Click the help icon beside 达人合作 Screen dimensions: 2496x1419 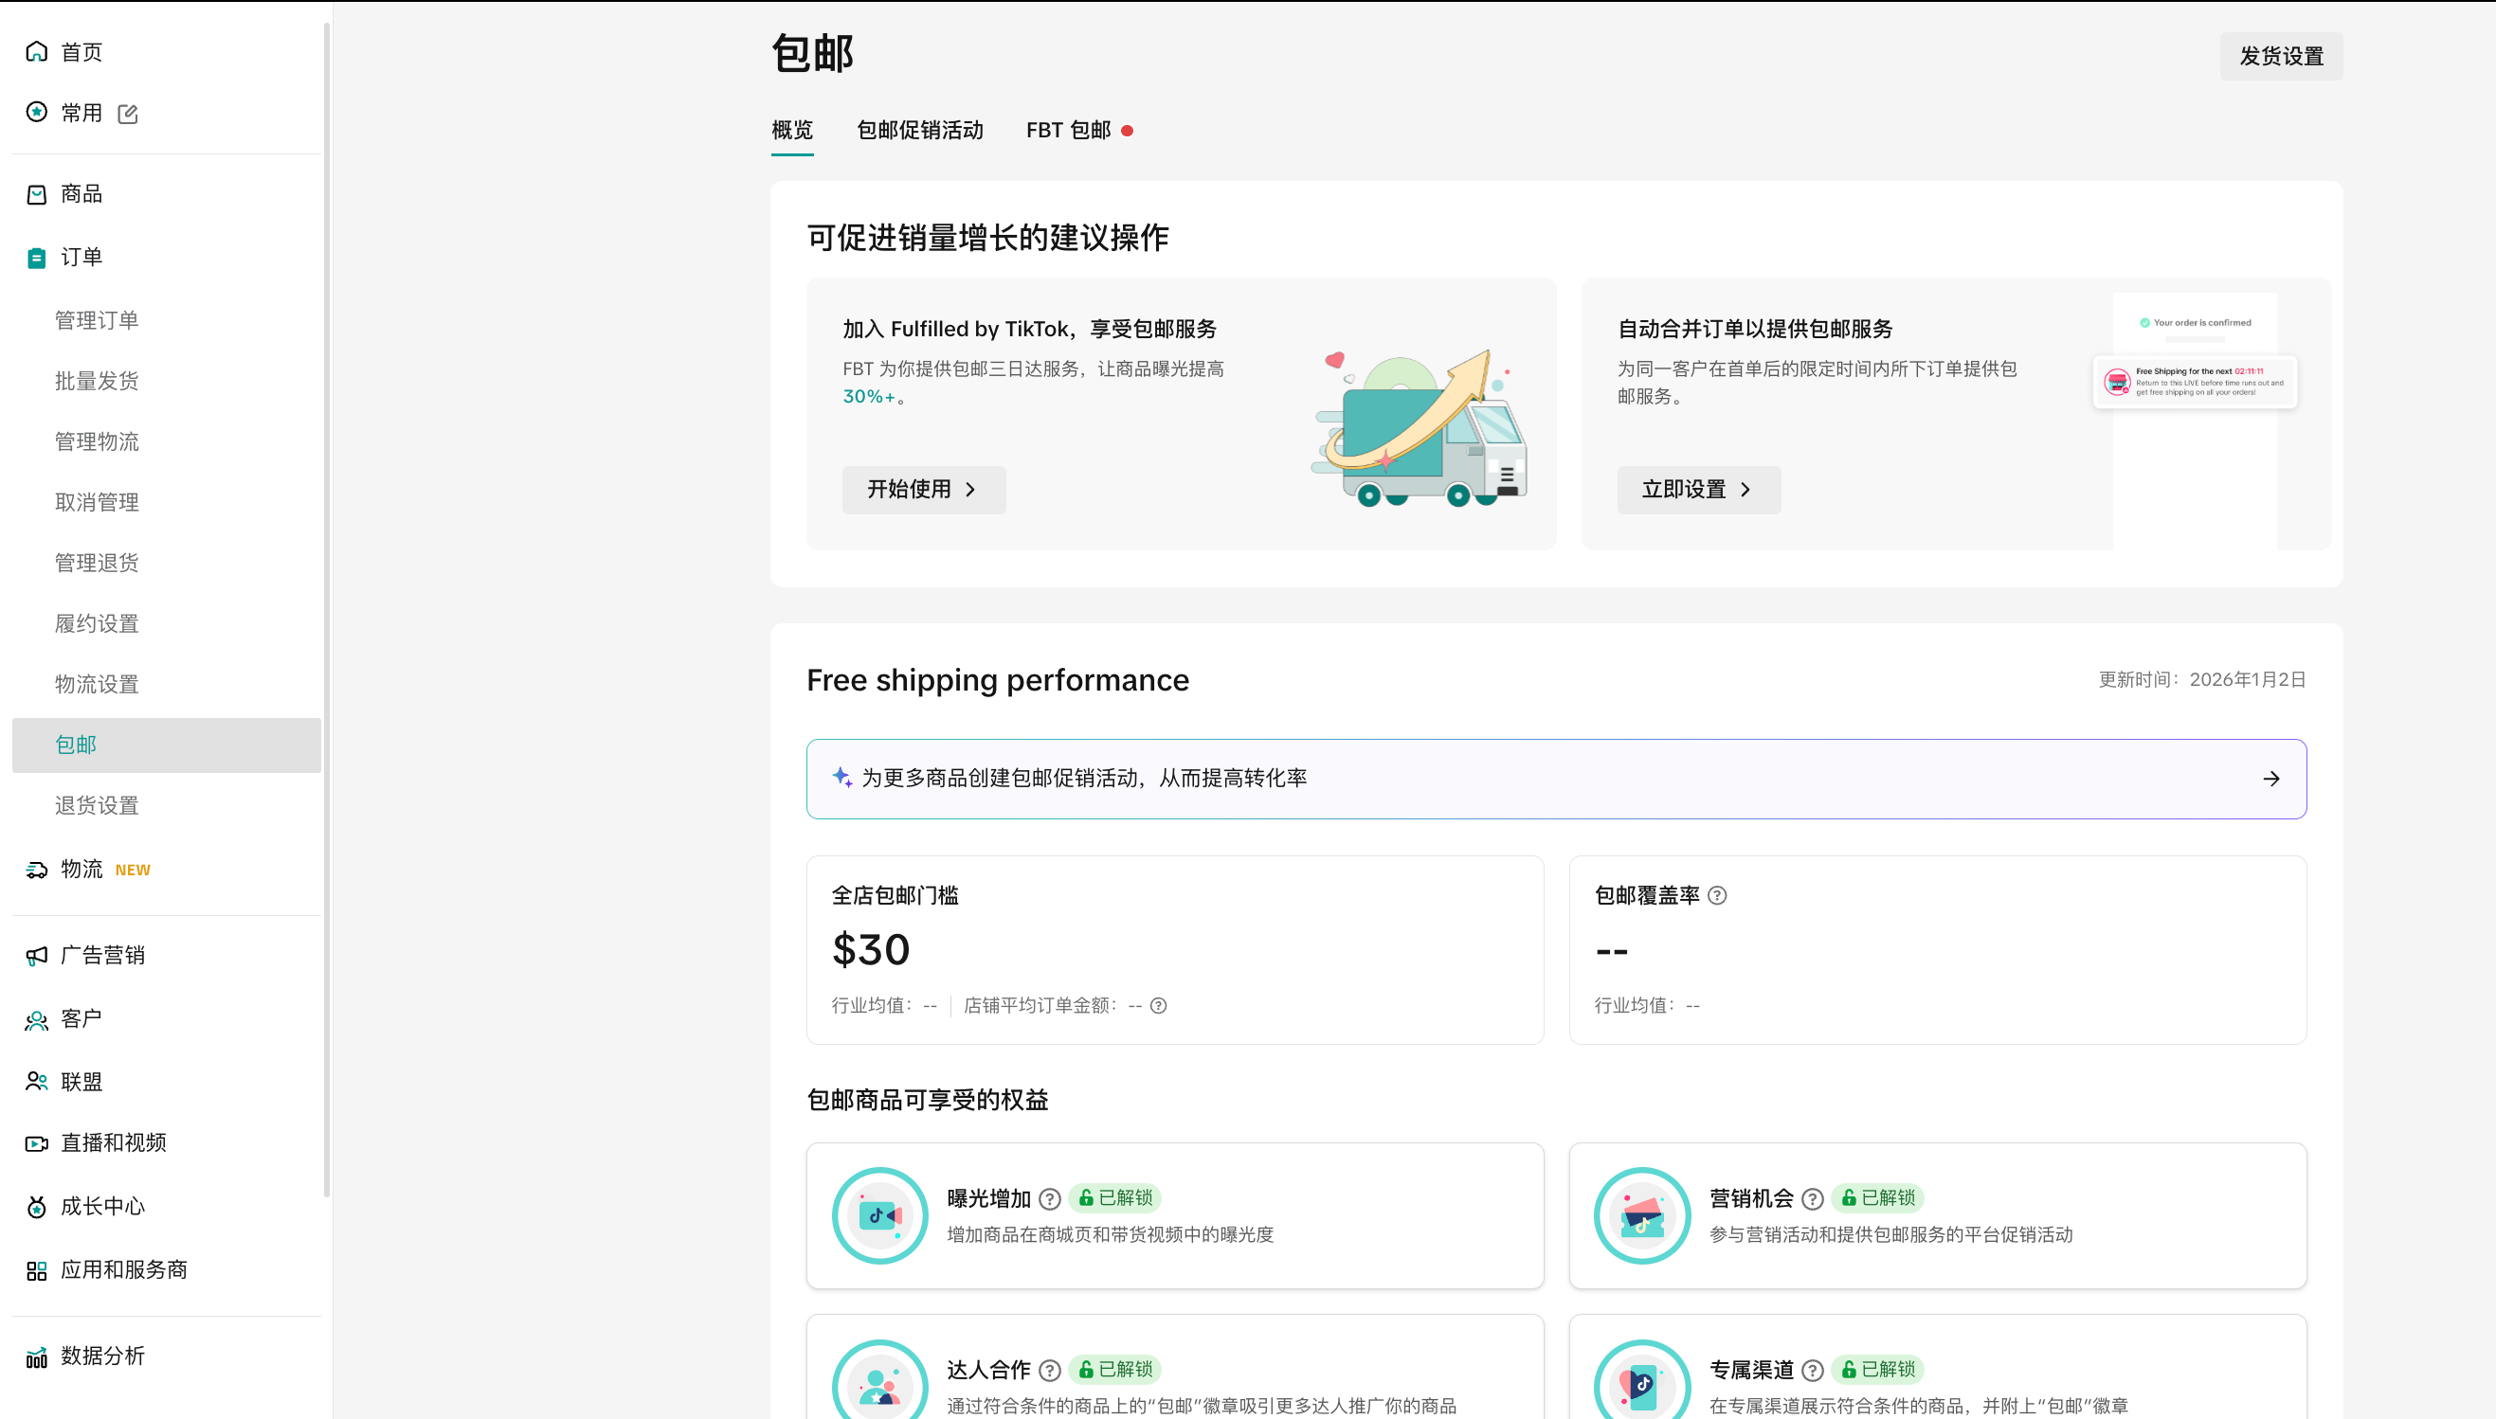tap(1050, 1371)
